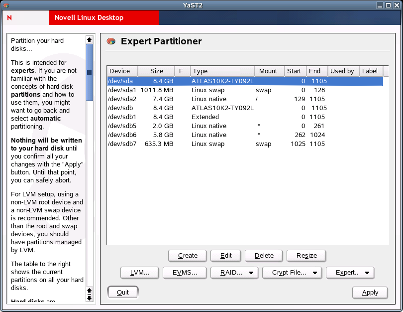Click the YaST2 title bar app icon
The height and width of the screenshot is (312, 403).
6,5
